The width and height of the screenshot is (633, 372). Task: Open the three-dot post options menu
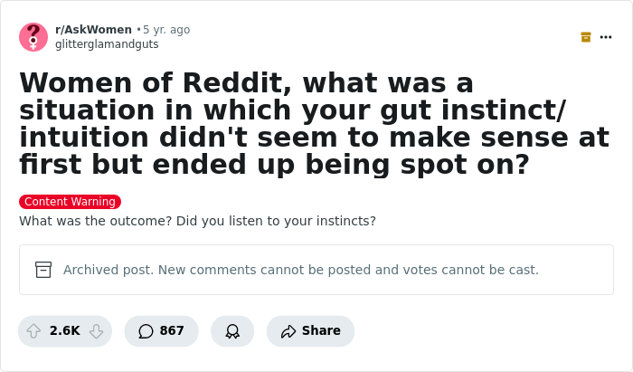(x=606, y=37)
